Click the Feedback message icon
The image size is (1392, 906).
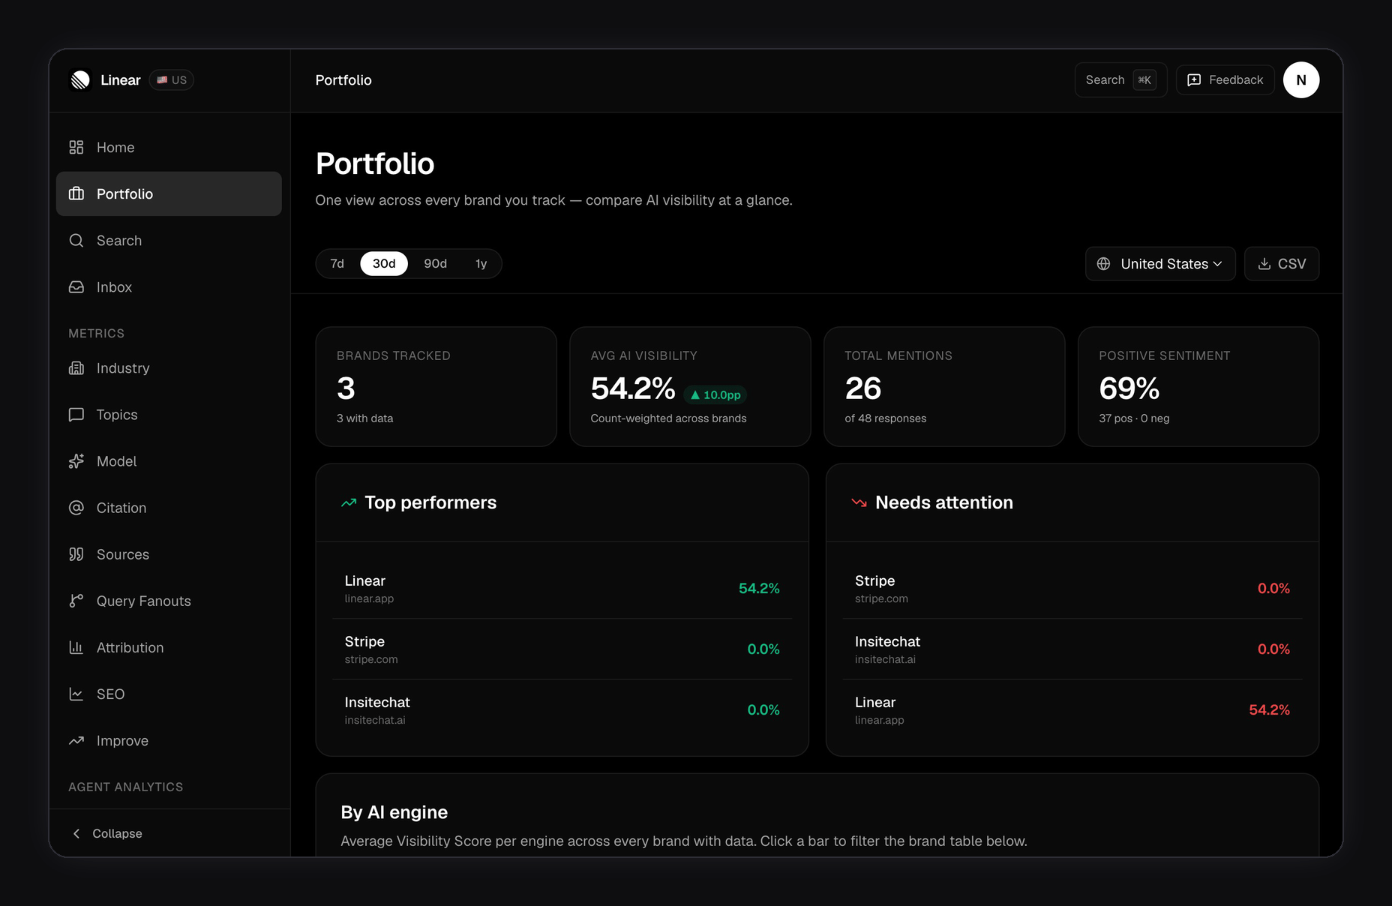(x=1194, y=79)
